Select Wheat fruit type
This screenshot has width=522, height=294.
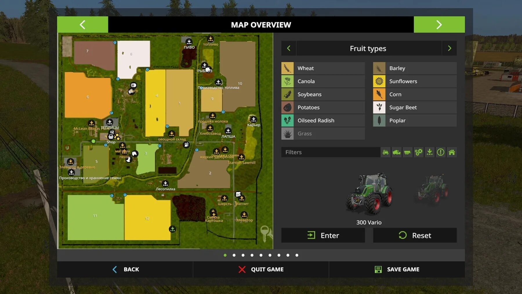323,68
